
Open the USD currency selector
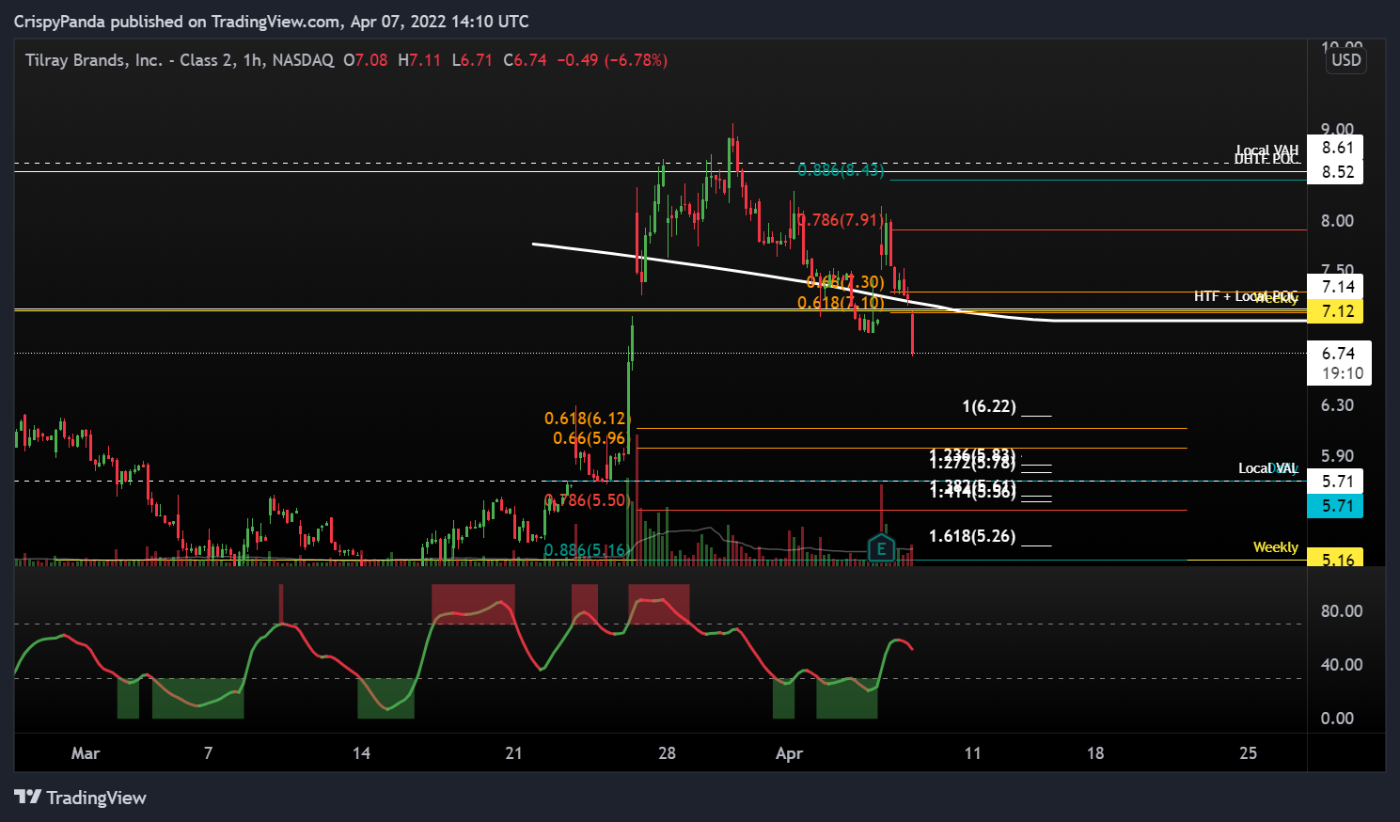(1345, 60)
